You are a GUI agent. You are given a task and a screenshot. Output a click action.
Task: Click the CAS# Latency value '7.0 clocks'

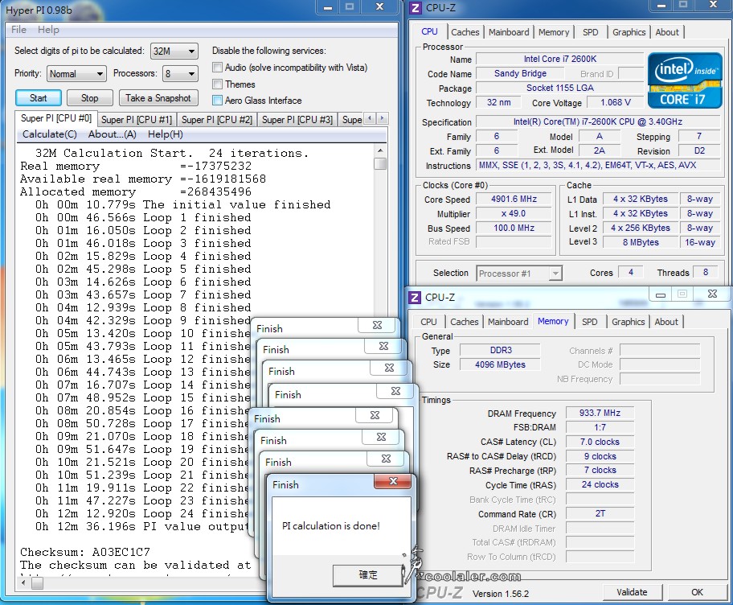600,442
